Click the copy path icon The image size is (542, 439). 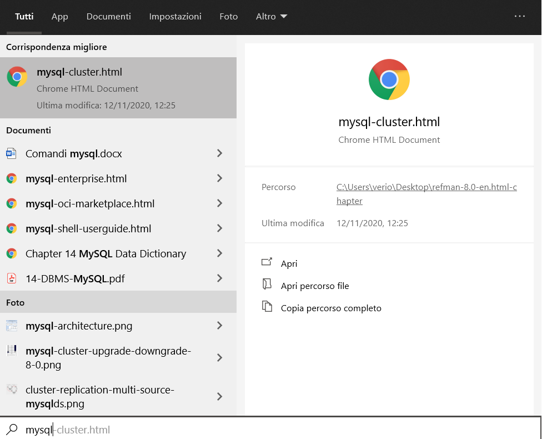tap(267, 306)
